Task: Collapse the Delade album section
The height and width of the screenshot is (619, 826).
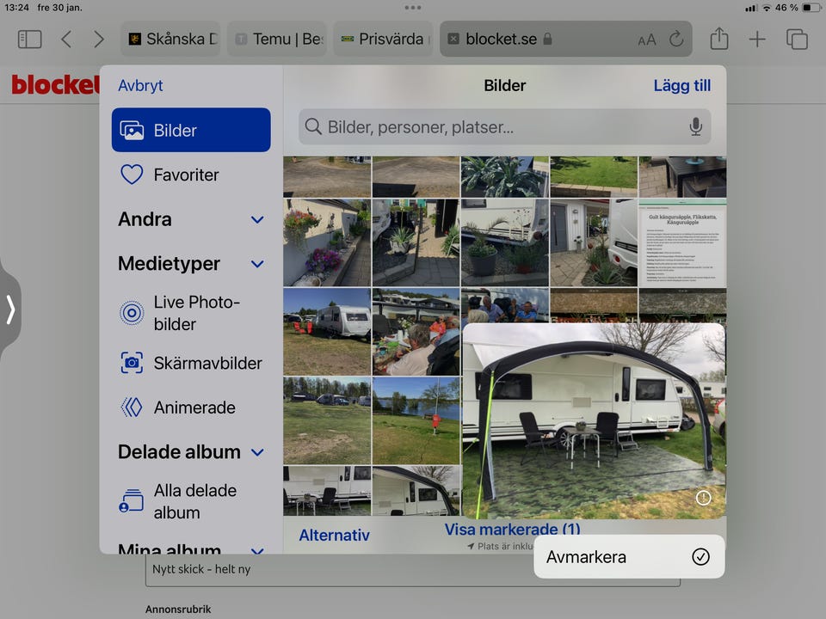Action: [x=256, y=452]
